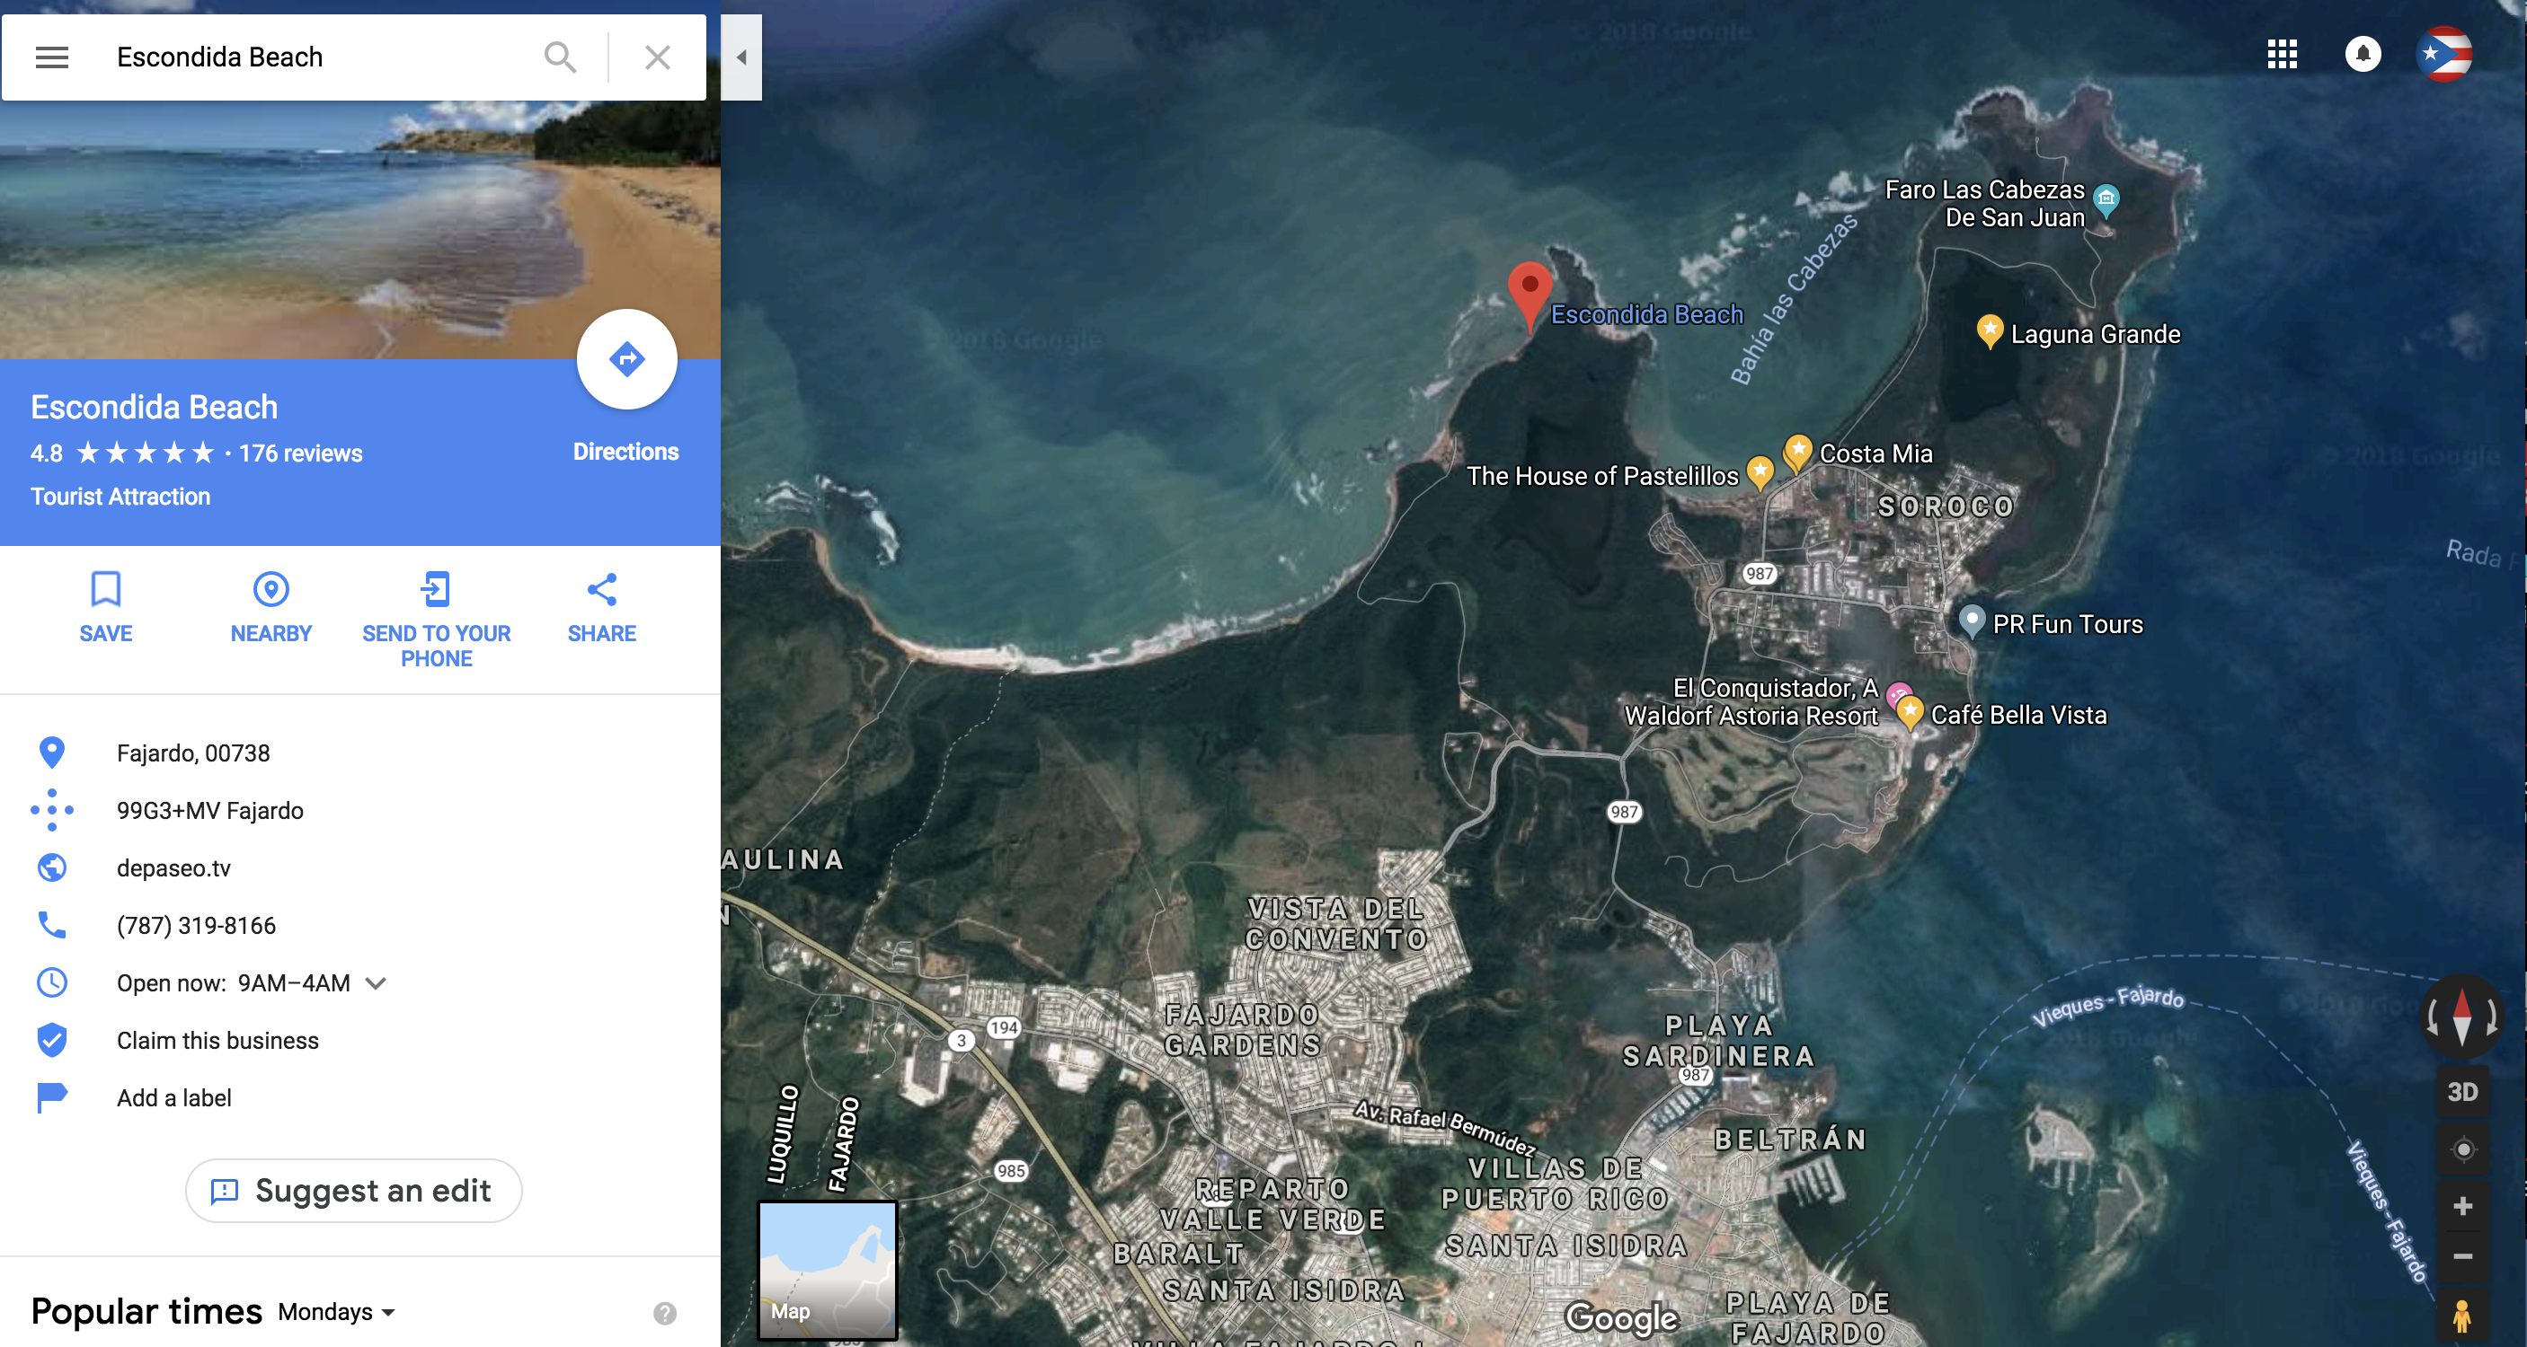Viewport: 2527px width, 1347px height.
Task: Click the Nearby icon
Action: (270, 590)
